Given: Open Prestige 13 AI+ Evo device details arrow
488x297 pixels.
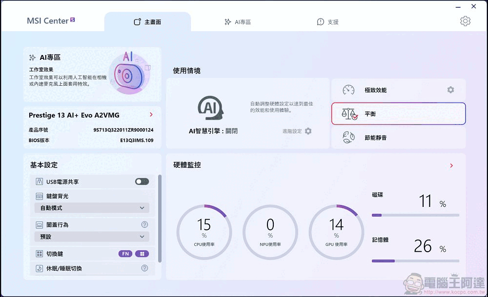Looking at the screenshot, I should coord(151,115).
